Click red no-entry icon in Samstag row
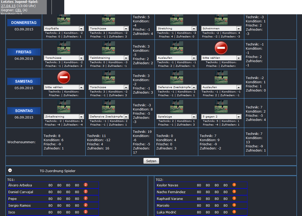The image size is (302, 216). pyautogui.click(x=64, y=77)
